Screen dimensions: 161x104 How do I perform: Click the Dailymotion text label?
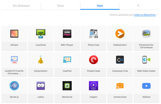[41, 71]
